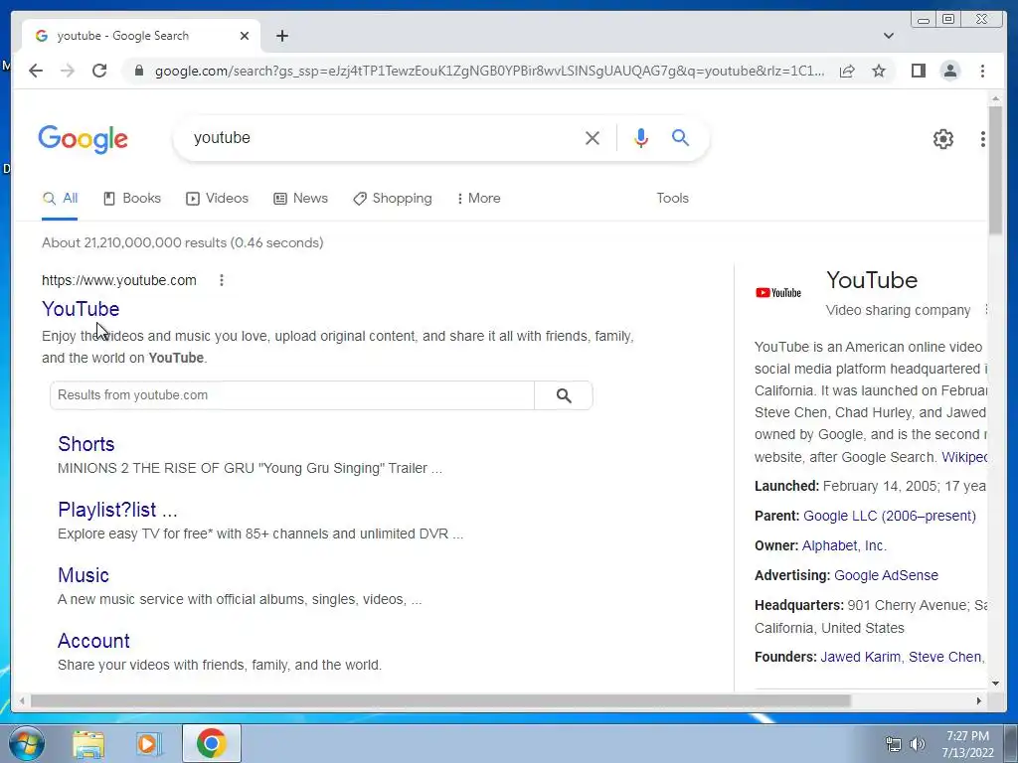Open a new tab with the plus button
This screenshot has width=1018, height=763.
281,36
